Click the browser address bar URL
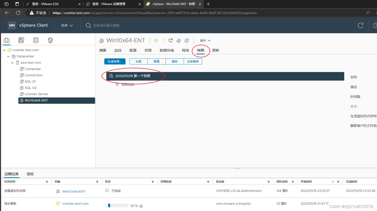The image size is (377, 211). (x=155, y=13)
